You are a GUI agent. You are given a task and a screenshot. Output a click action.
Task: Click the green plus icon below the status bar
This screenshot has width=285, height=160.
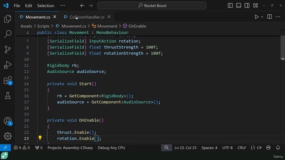[x=4, y=156]
